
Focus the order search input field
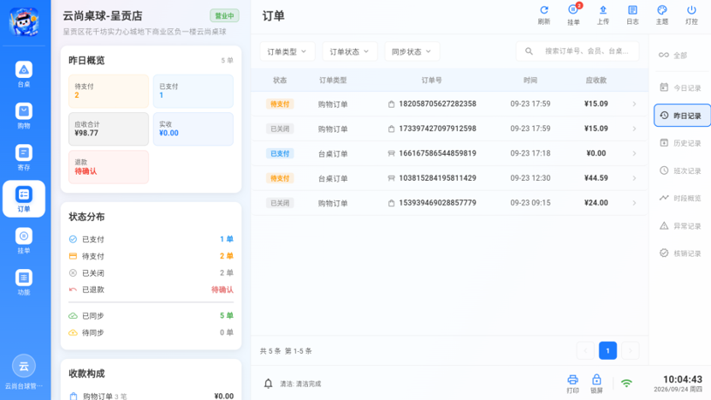(x=578, y=51)
